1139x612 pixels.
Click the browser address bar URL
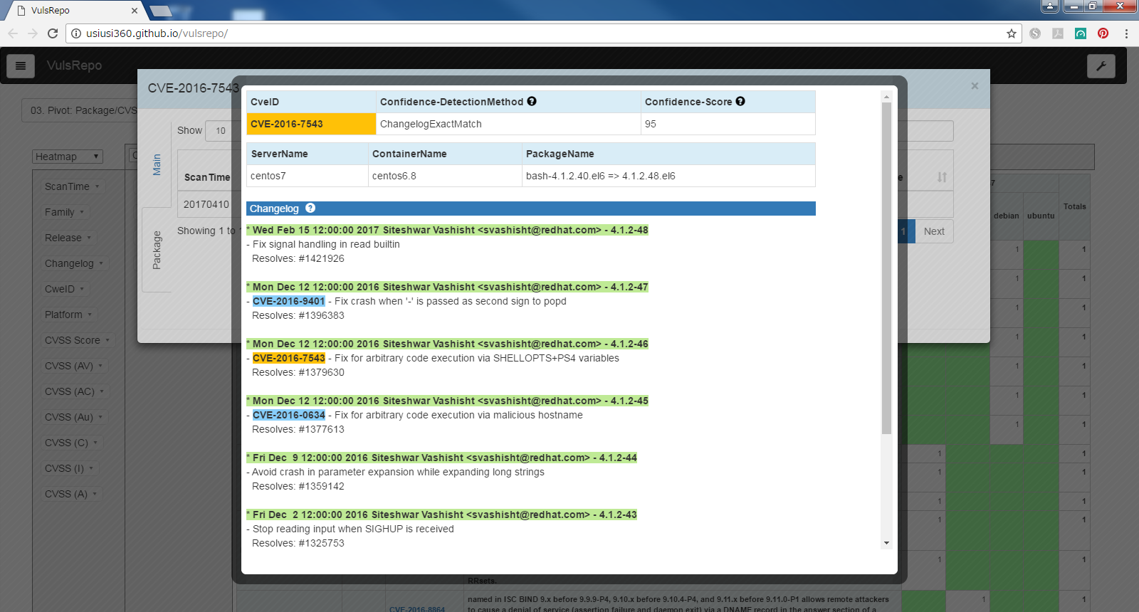click(157, 33)
